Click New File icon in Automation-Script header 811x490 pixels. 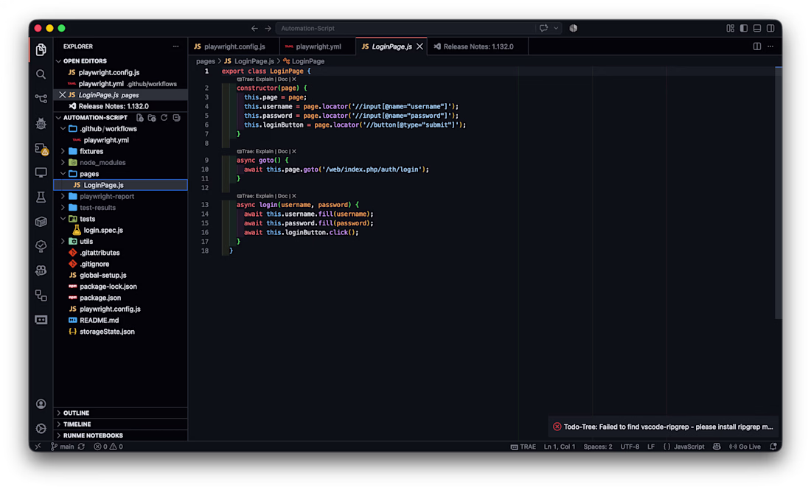point(139,118)
